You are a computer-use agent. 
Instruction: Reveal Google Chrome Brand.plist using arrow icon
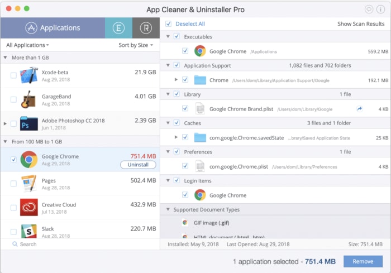click(360, 109)
